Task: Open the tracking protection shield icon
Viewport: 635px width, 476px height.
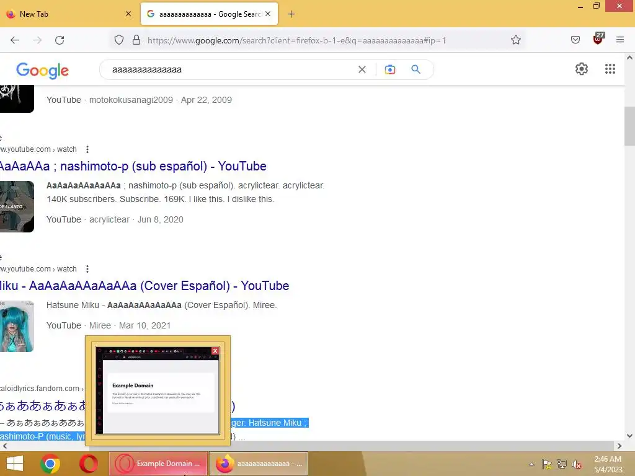Action: pos(118,40)
